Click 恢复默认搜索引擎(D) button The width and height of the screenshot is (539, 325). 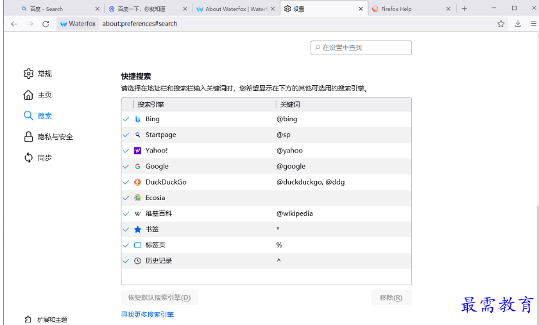click(x=160, y=297)
